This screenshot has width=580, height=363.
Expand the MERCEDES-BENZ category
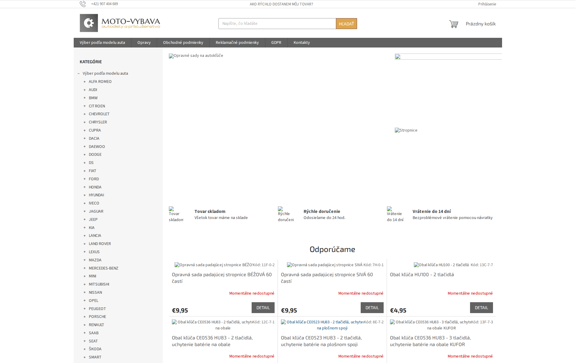(x=84, y=268)
